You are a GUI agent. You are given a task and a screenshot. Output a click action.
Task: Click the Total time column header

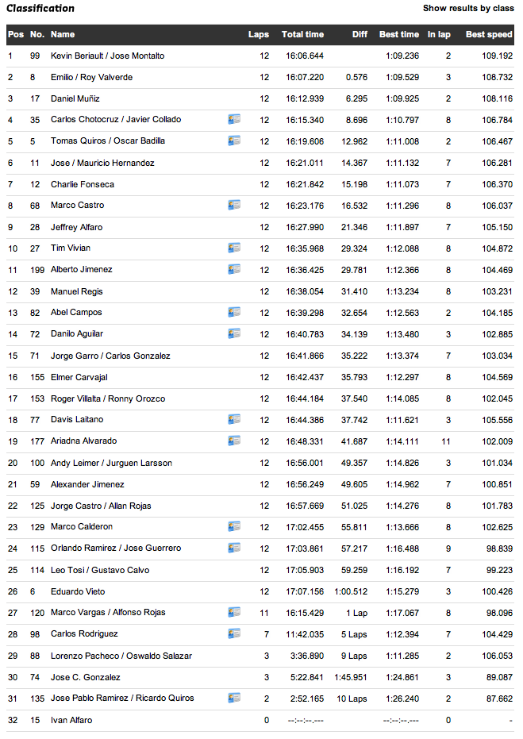pos(302,35)
